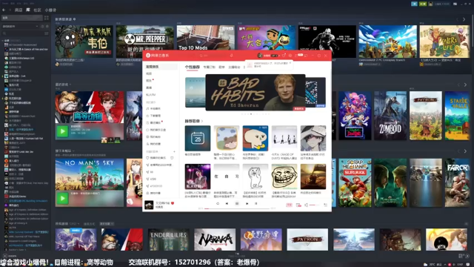
Task: Open news shelf settings gear icon
Action: click(x=74, y=19)
